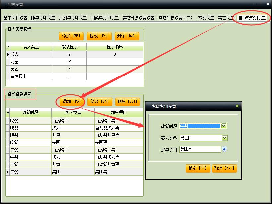Open the 基本资料设置 tab
Screen dimensions: 272x204
point(15,18)
